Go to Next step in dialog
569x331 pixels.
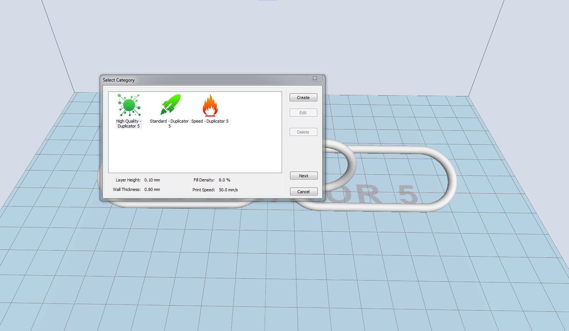tap(304, 176)
